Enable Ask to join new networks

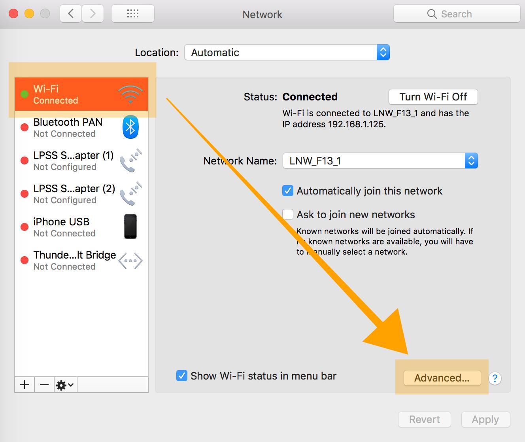coord(288,215)
